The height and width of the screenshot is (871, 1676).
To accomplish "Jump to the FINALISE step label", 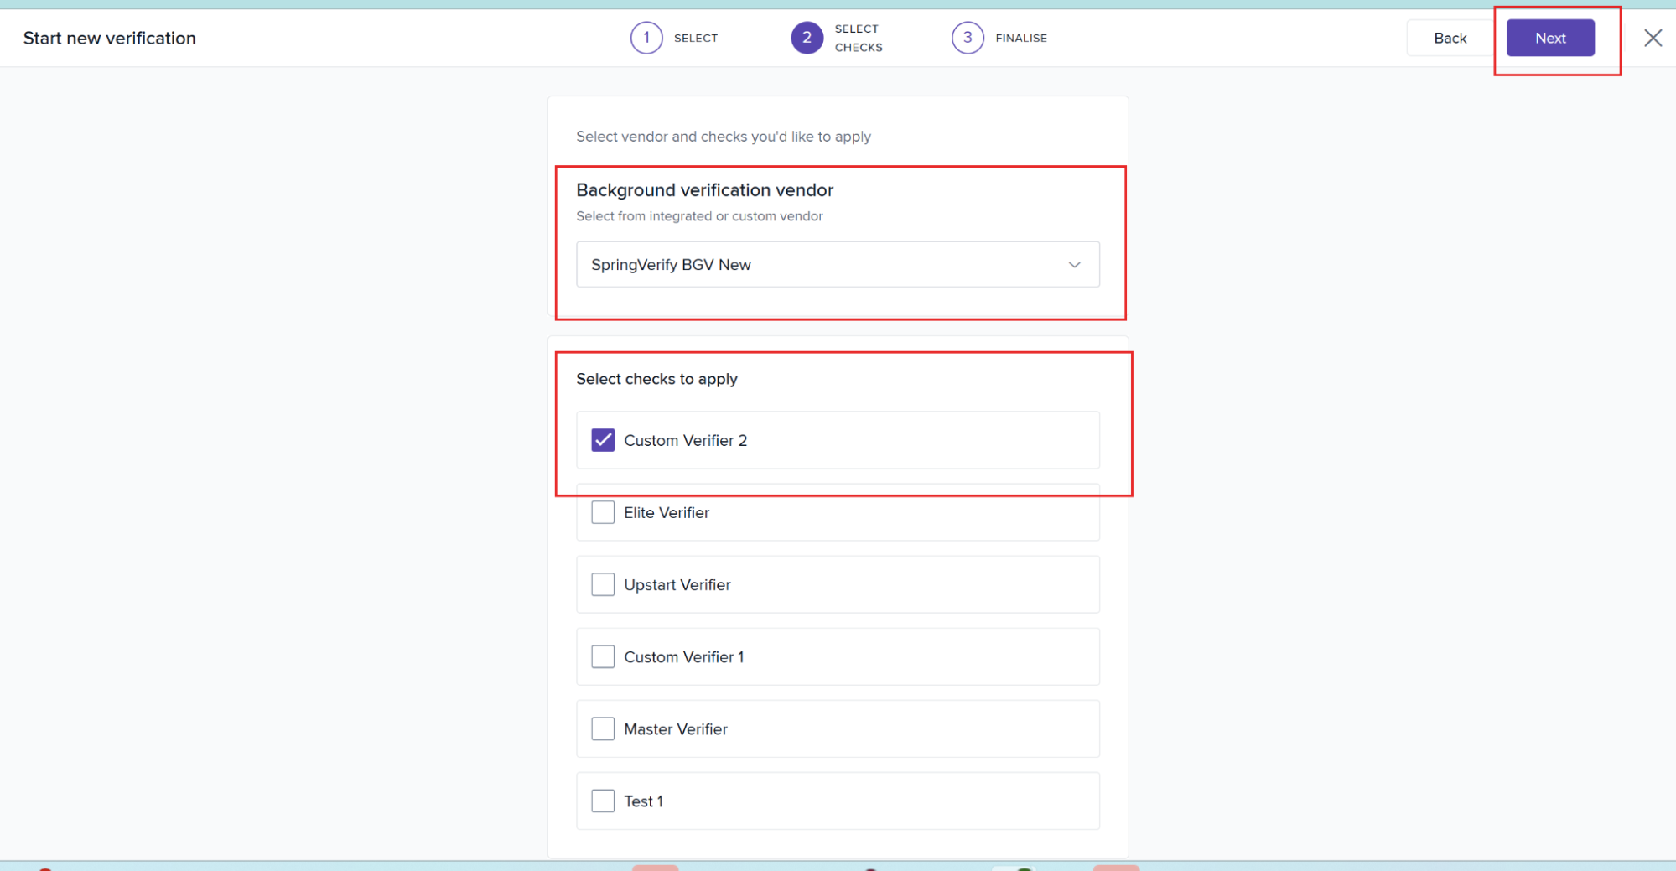I will (1020, 38).
